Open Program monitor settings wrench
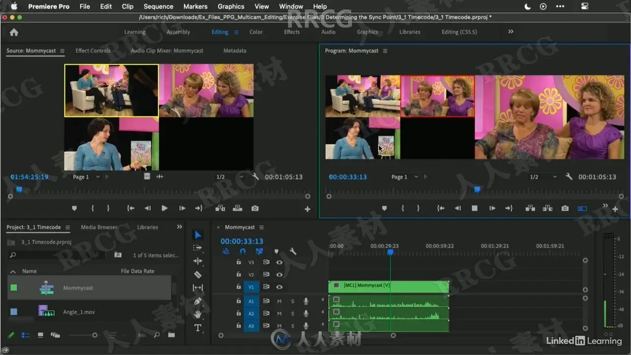This screenshot has height=355, width=631. [x=569, y=177]
